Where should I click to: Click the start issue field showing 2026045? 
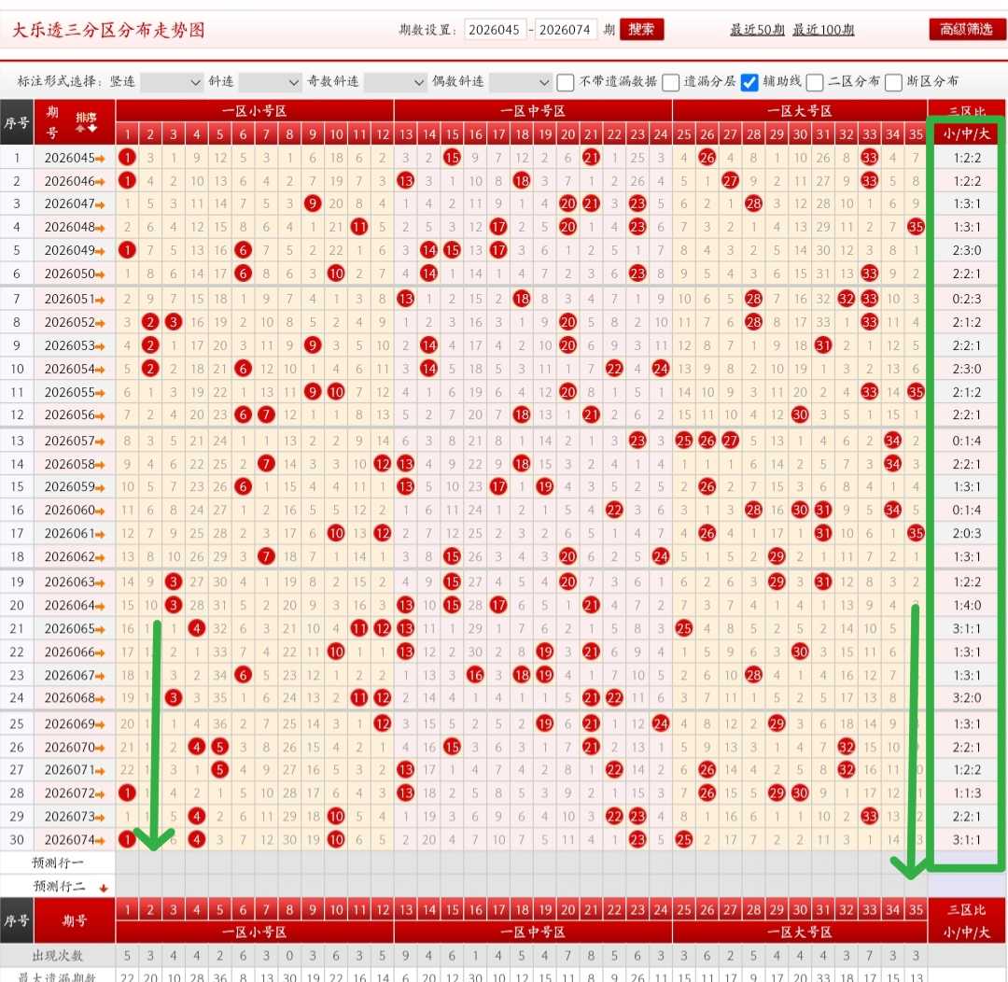(494, 30)
